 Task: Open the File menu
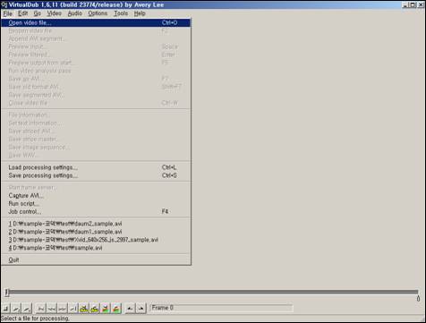coord(8,13)
